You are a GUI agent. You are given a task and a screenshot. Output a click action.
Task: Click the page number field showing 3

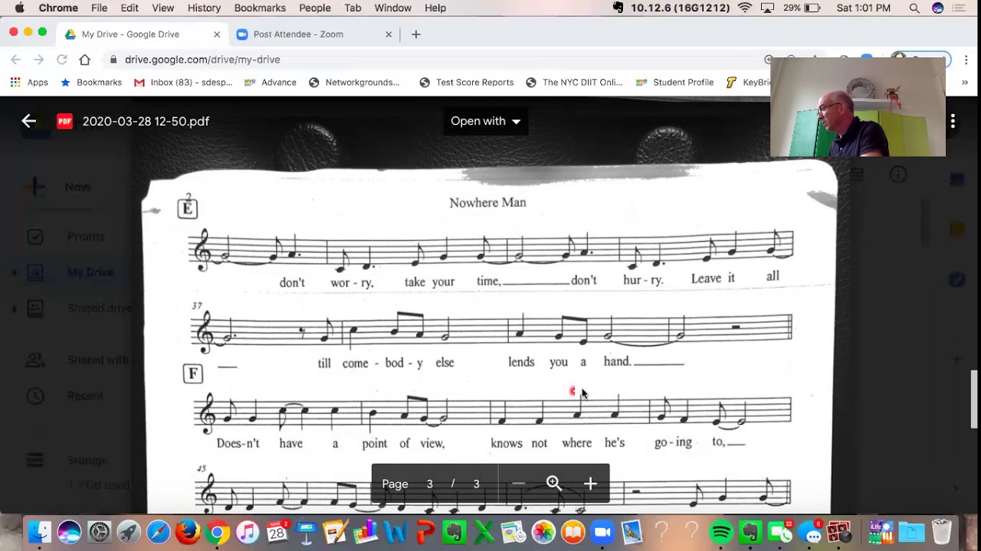[430, 484]
